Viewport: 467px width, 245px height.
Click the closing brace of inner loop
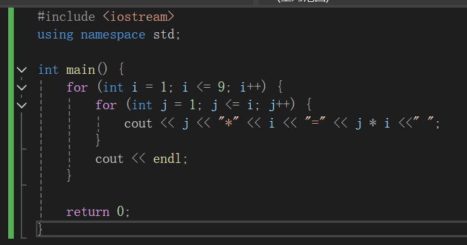[x=98, y=140]
